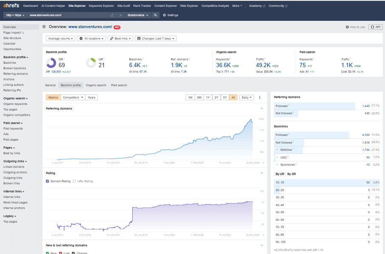Uncheck the Domain Rating checkbox

click(48, 181)
